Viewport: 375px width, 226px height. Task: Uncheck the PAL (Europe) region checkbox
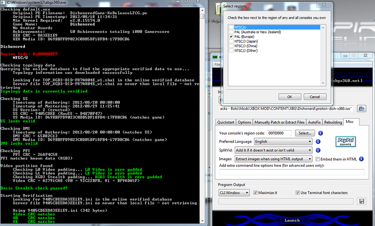[231, 37]
